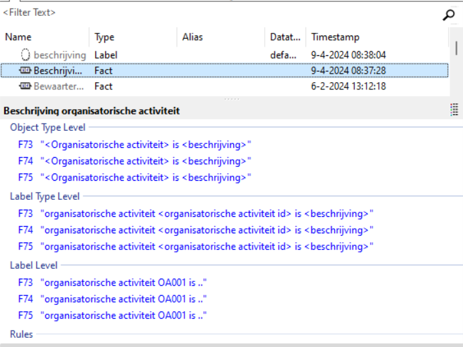The height and width of the screenshot is (347, 463).
Task: Open F74 under Label Type Level
Action: pos(25,229)
